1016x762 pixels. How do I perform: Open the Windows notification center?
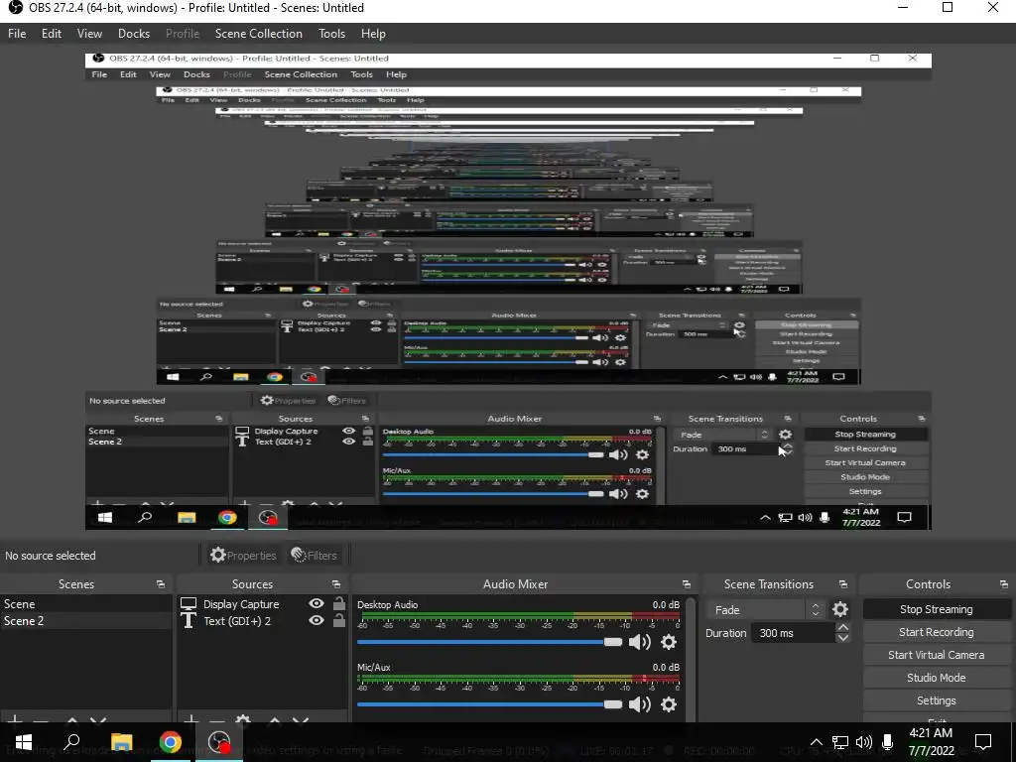click(983, 742)
